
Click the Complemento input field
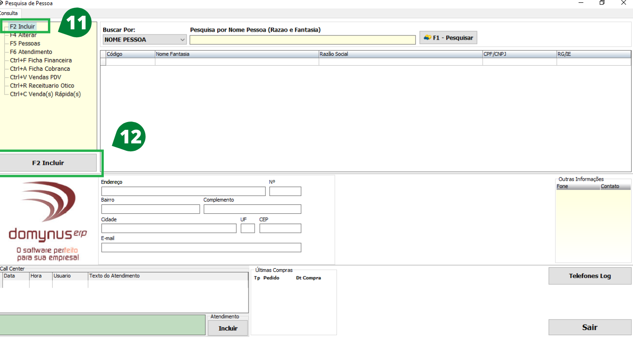click(252, 209)
